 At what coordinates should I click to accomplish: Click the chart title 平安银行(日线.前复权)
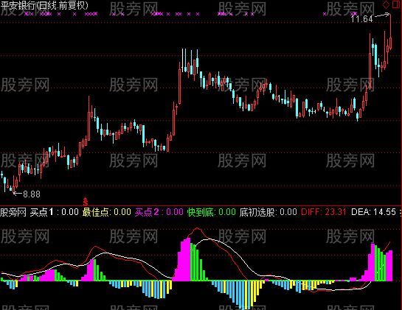pos(44,5)
